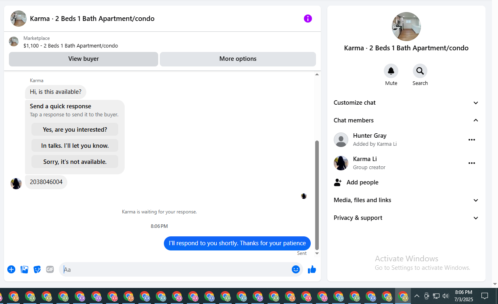Expand Privacy & support section
The height and width of the screenshot is (304, 498).
(x=406, y=218)
